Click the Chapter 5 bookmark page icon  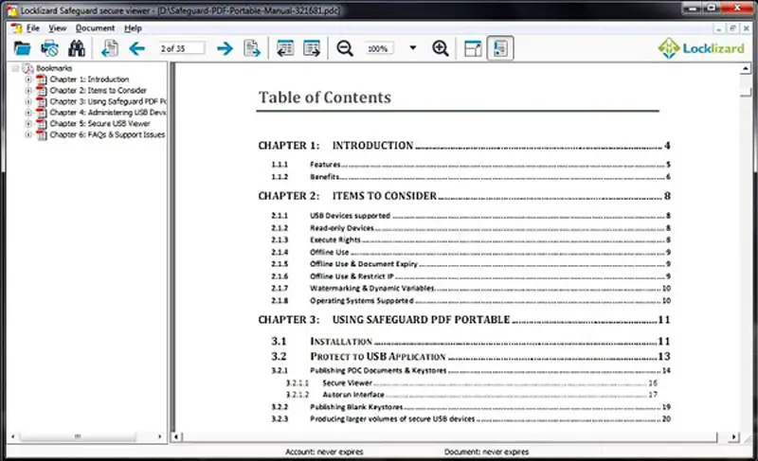point(42,124)
